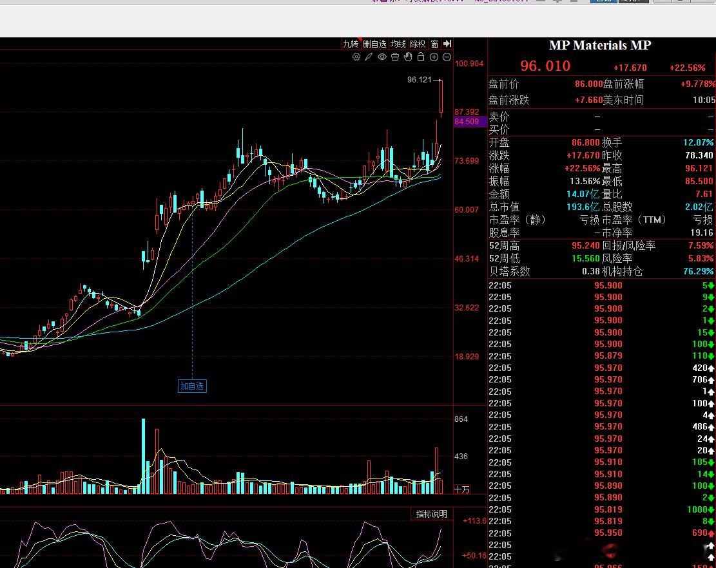Click the 盘前价 value 86.000

(588, 84)
